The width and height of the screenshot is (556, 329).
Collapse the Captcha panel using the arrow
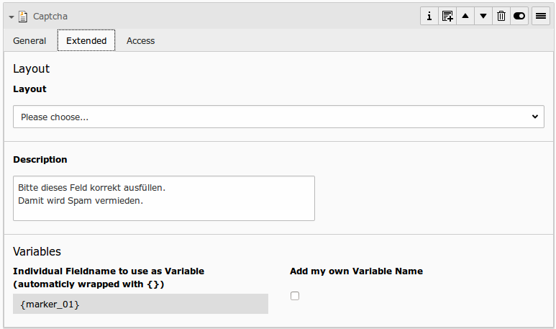(x=12, y=17)
